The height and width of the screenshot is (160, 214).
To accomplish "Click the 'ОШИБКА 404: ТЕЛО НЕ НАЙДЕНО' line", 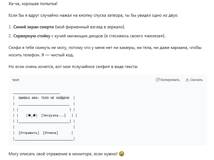I will (44, 98).
